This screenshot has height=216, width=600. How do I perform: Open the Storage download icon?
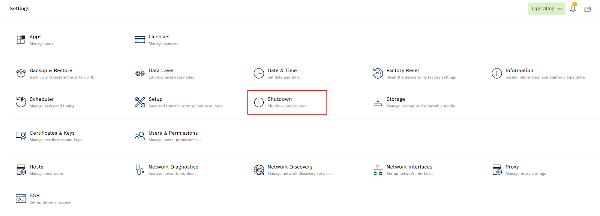pyautogui.click(x=378, y=102)
